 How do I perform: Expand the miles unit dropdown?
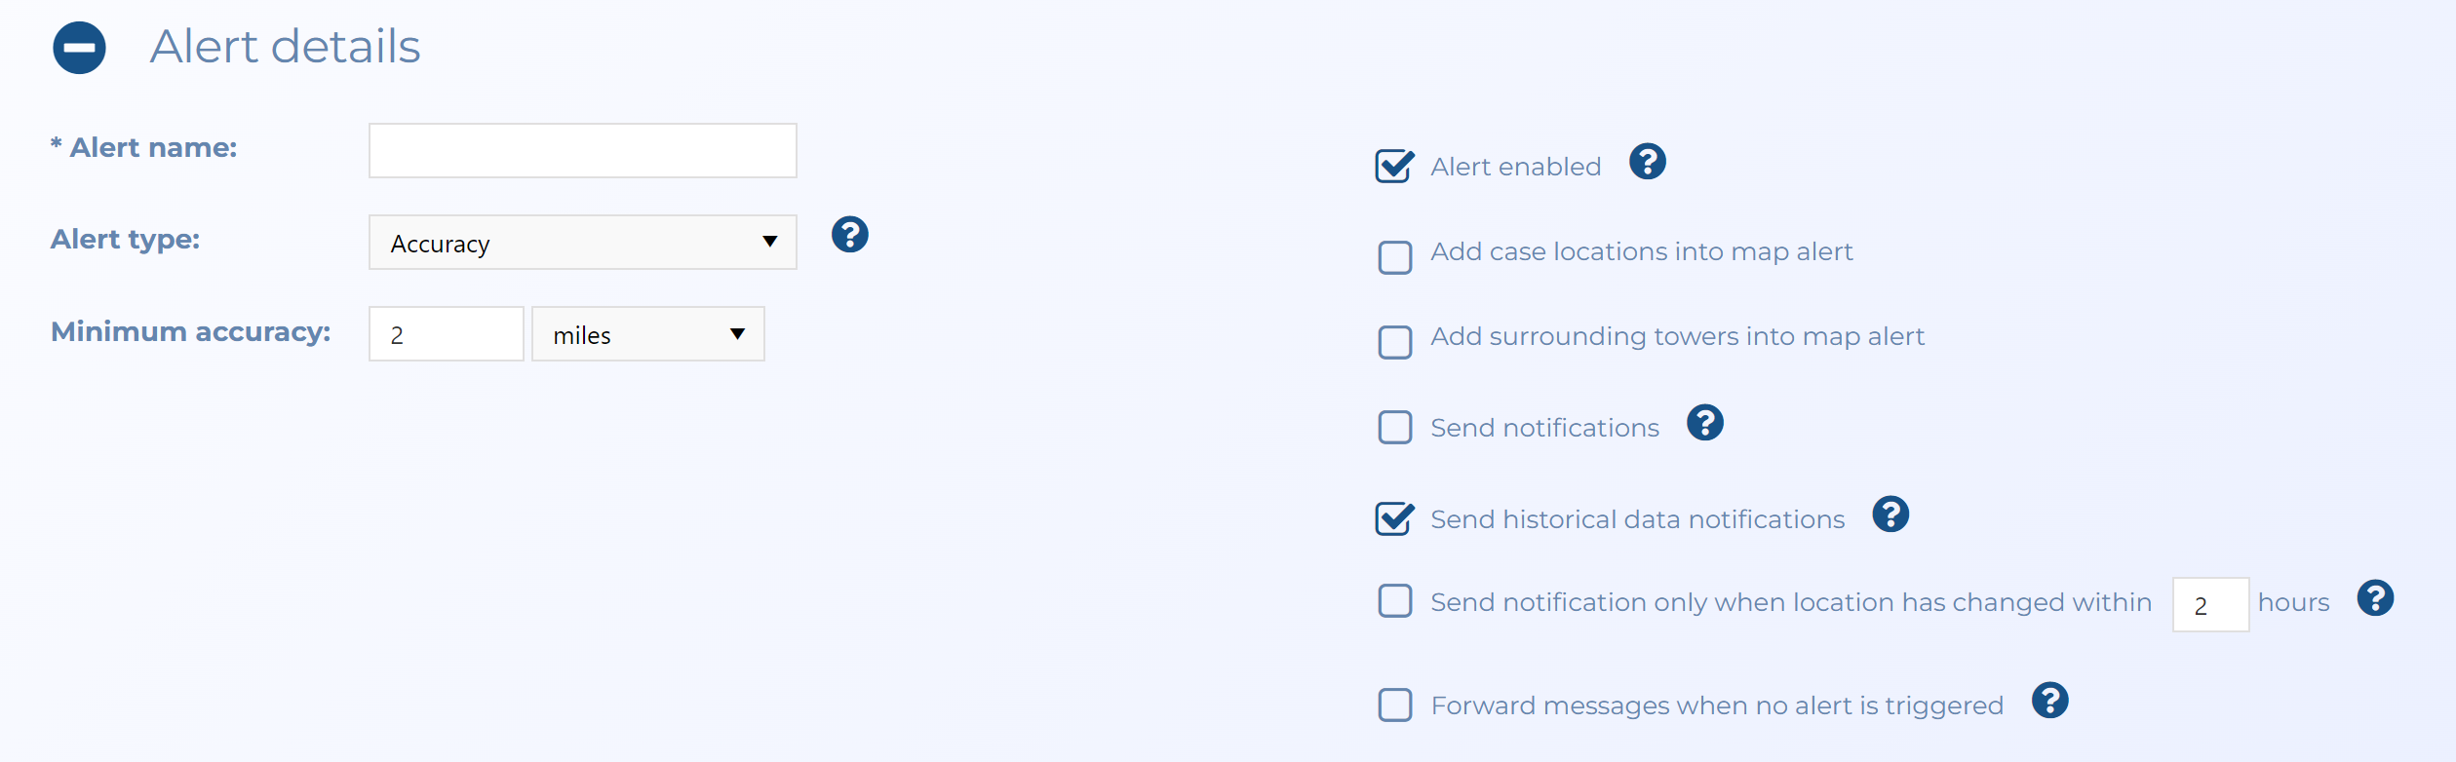click(647, 334)
